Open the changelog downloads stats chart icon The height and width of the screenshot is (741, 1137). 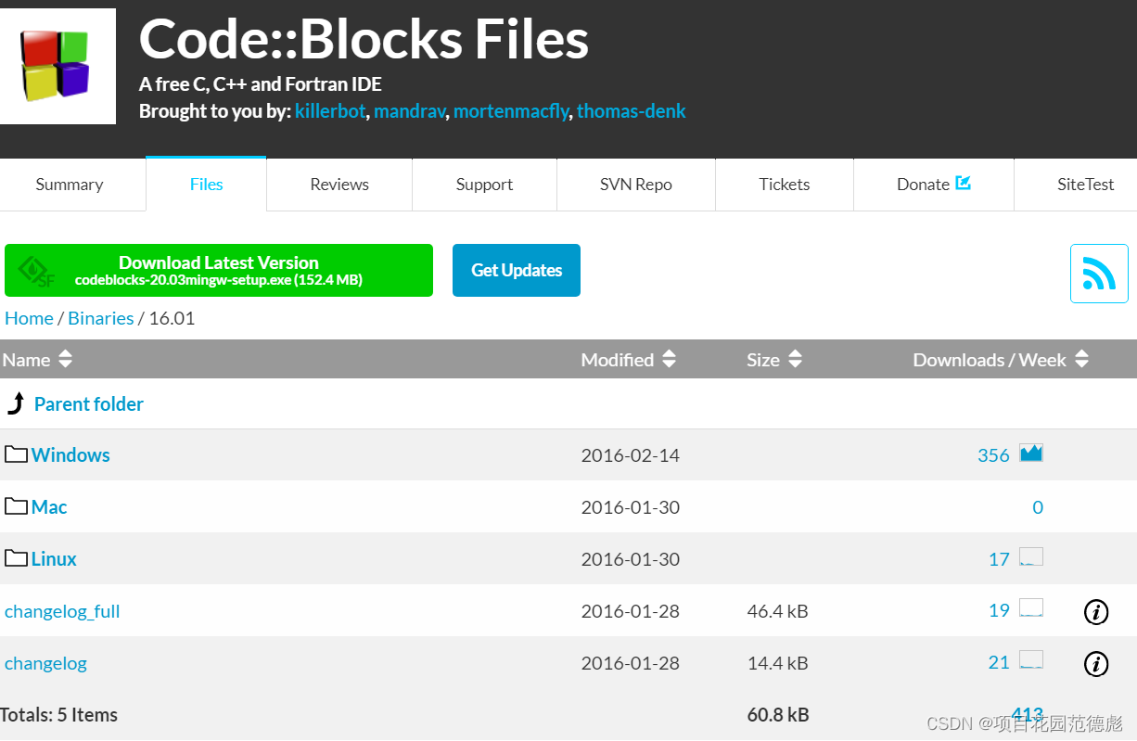(x=1031, y=661)
